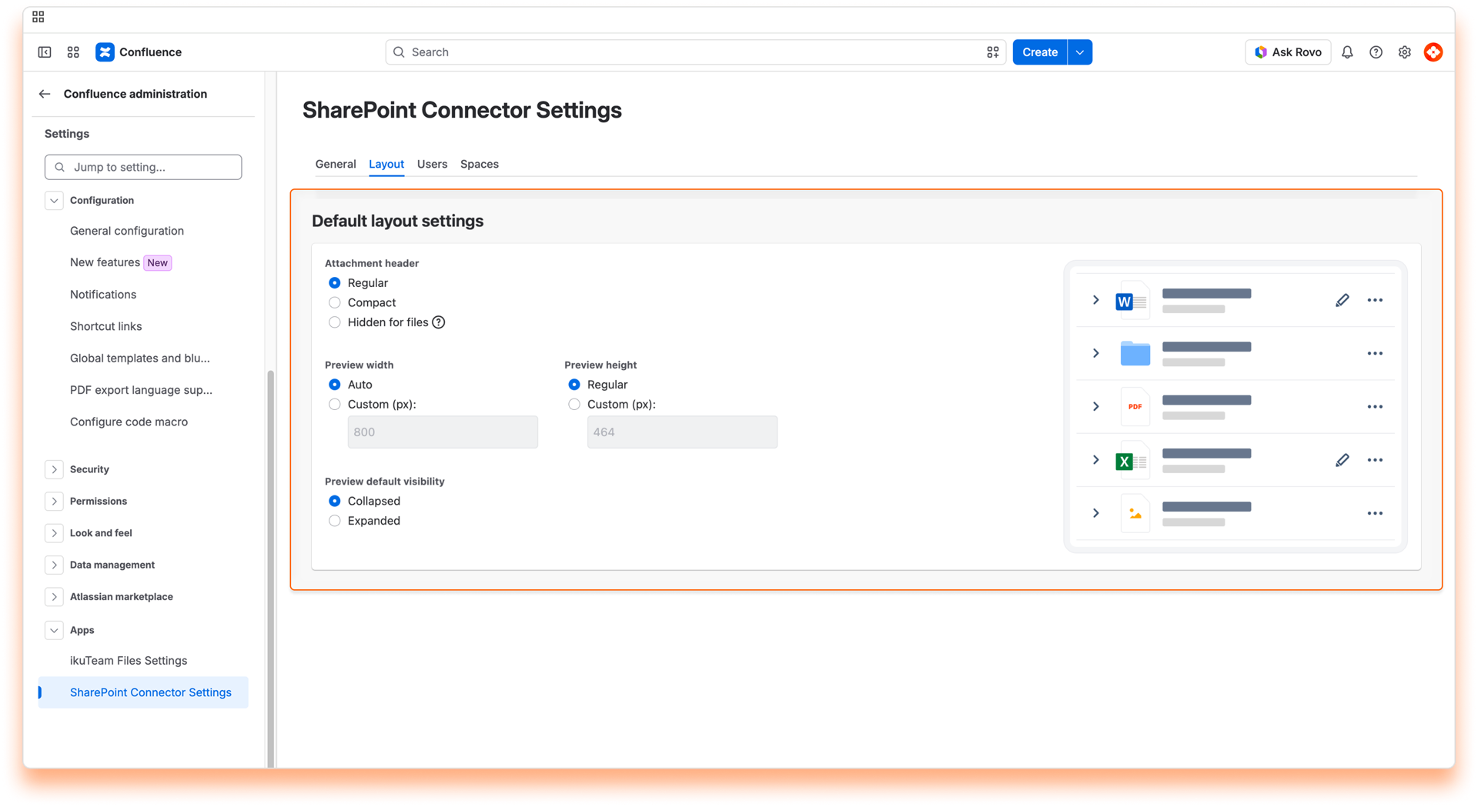Collapse the Configuration section
Screen dimensions: 1478x807
(x=54, y=201)
